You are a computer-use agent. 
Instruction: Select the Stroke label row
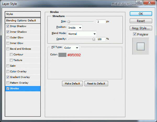pos(23,88)
